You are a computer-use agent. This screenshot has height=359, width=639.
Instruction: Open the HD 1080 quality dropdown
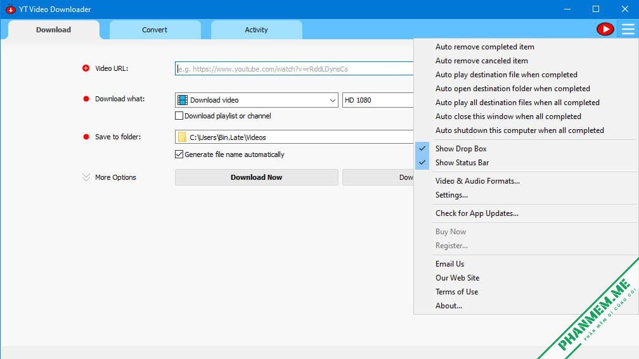[378, 100]
